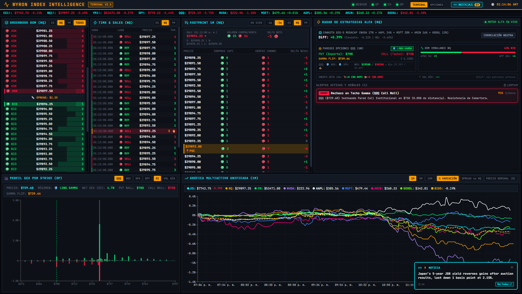This screenshot has height=294, width=522.
Task: Click the DOM Imbalance bid/ask bar
Action: (468, 52)
